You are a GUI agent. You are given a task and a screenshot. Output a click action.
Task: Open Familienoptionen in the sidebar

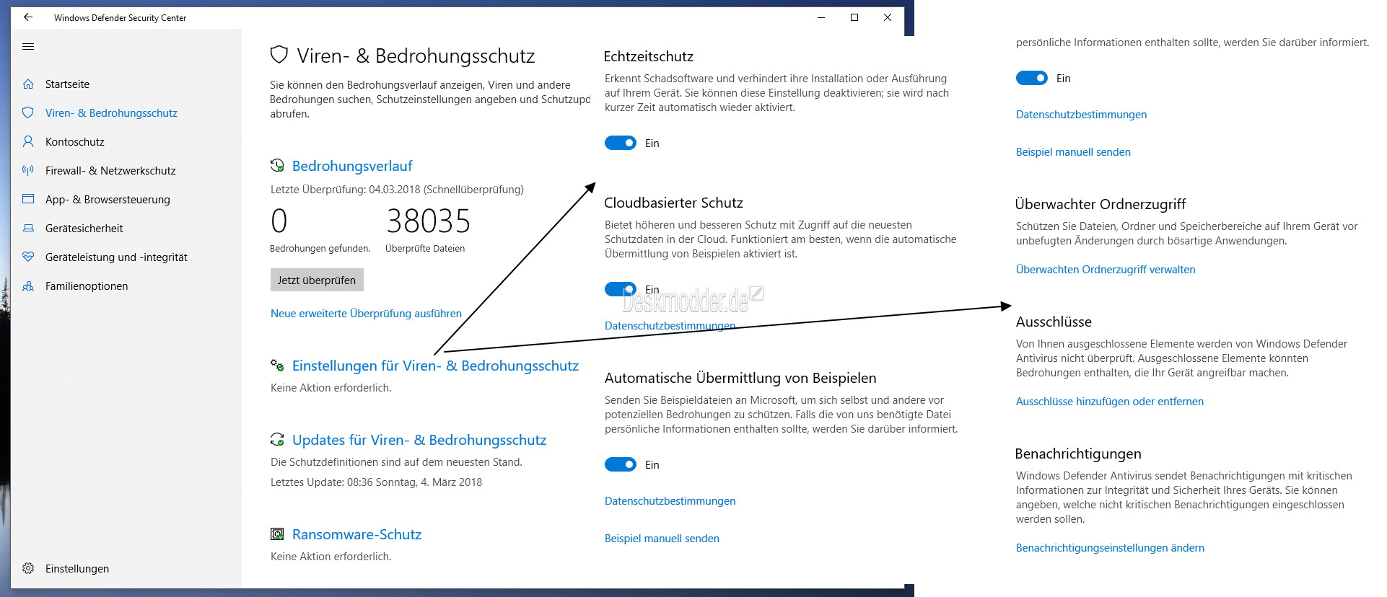87,286
